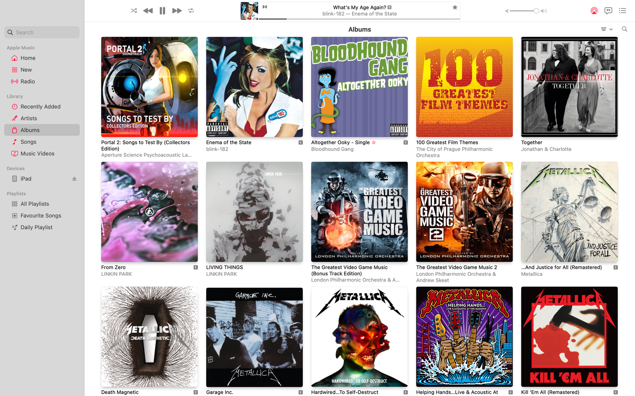
Task: Select Recently Added in Library
Action: [x=42, y=106]
